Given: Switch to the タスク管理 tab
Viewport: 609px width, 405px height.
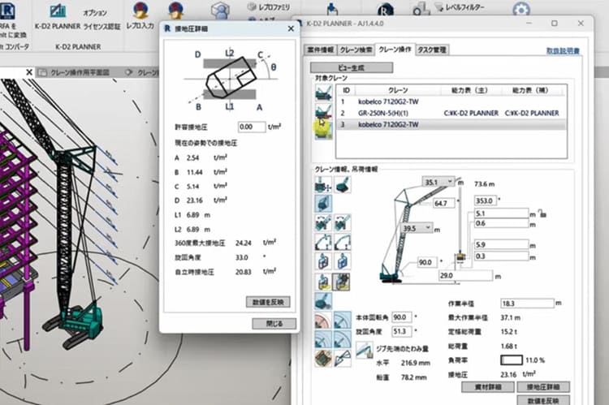Looking at the screenshot, I should pyautogui.click(x=431, y=50).
